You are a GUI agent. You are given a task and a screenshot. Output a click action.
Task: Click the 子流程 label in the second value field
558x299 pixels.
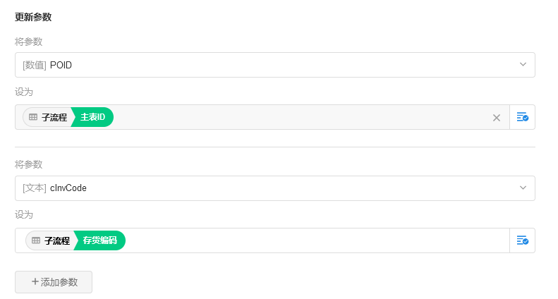pyautogui.click(x=57, y=240)
